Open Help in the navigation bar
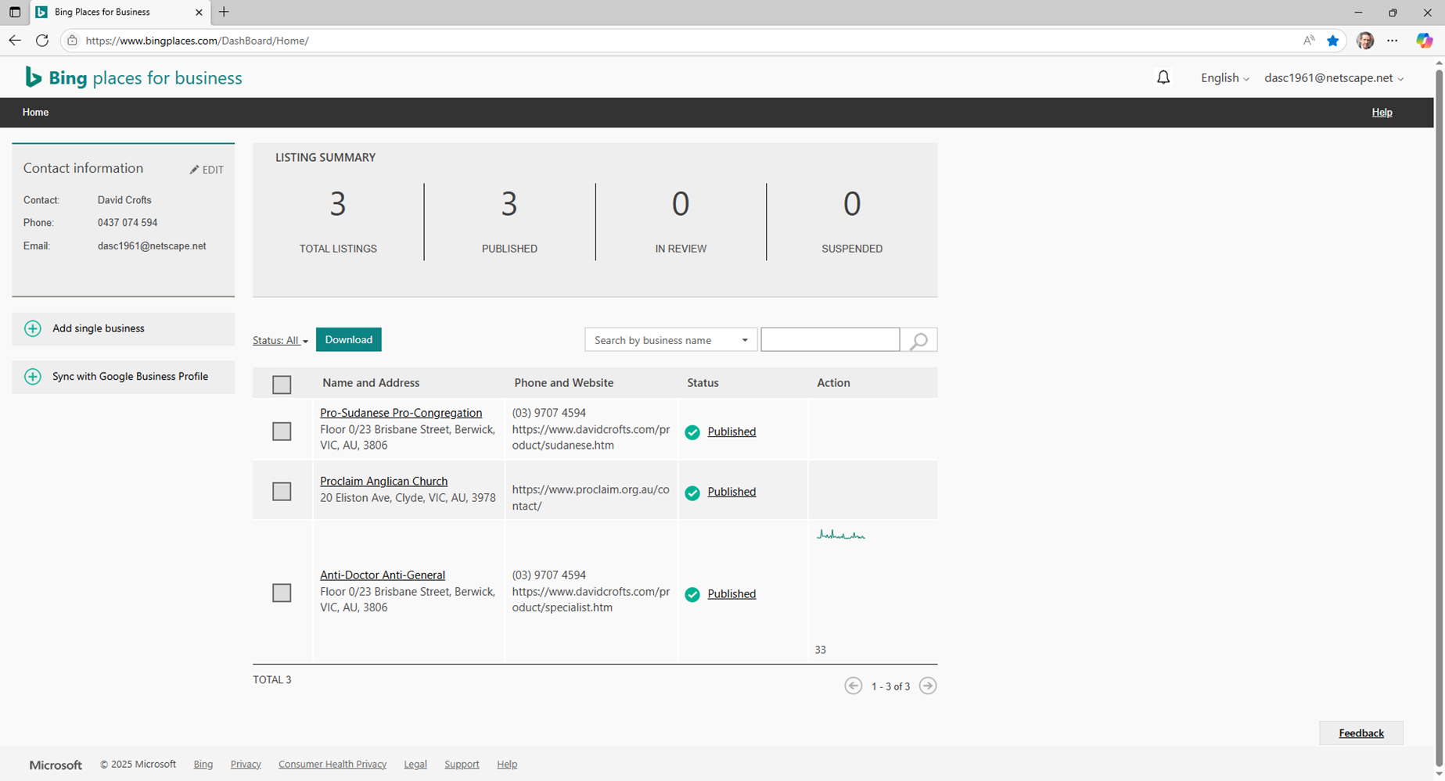The image size is (1445, 781). pyautogui.click(x=1382, y=113)
